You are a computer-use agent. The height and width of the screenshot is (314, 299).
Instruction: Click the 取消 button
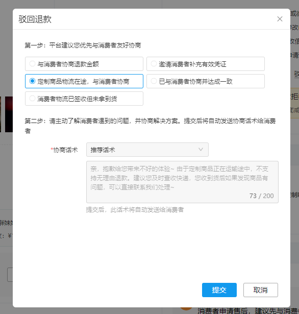261,290
